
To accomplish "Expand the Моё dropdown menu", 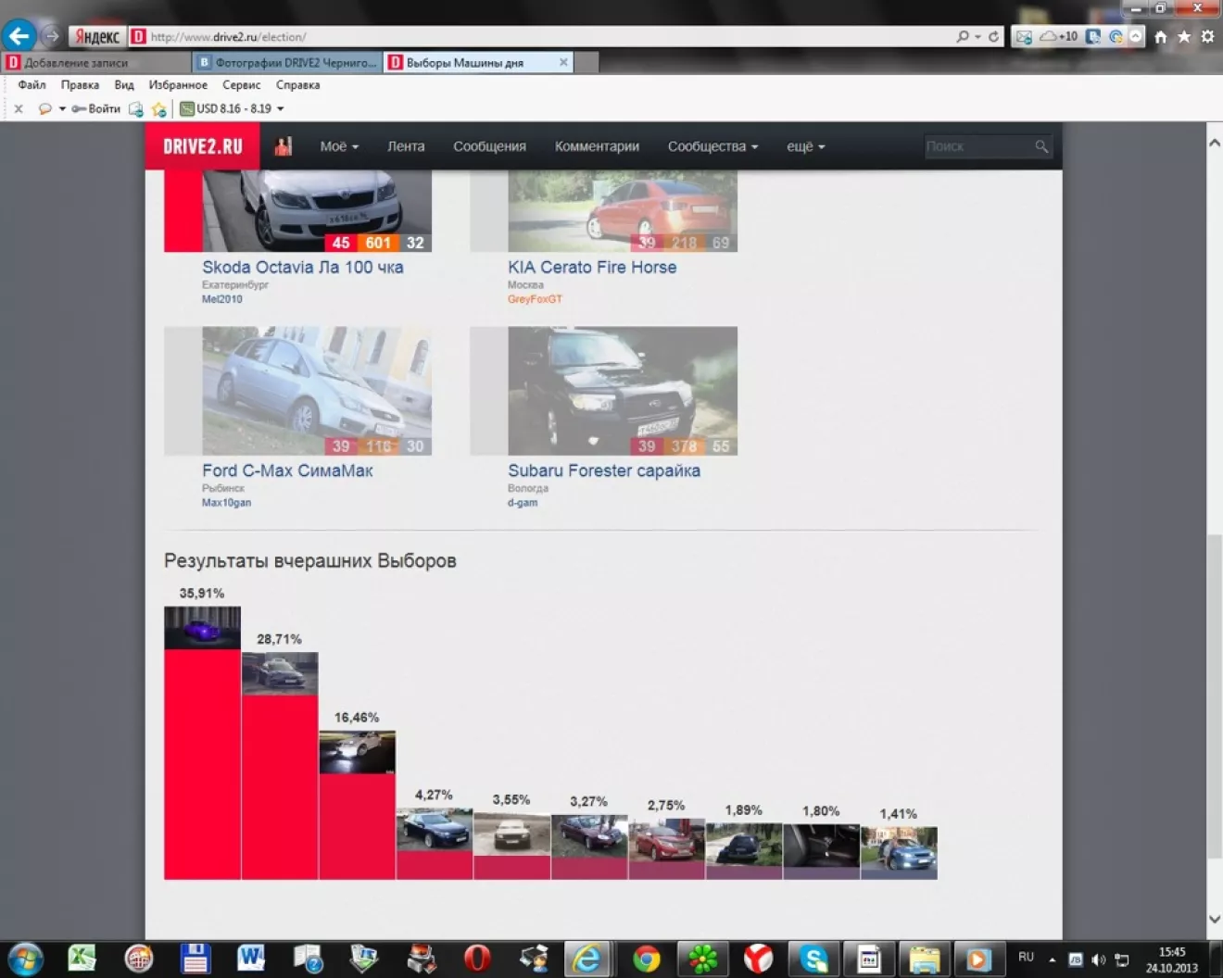I will tap(338, 146).
